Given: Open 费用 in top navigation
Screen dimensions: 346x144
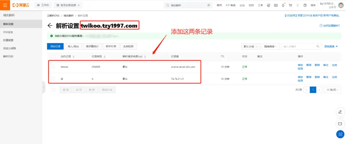Looking at the screenshot, I should (219, 5).
